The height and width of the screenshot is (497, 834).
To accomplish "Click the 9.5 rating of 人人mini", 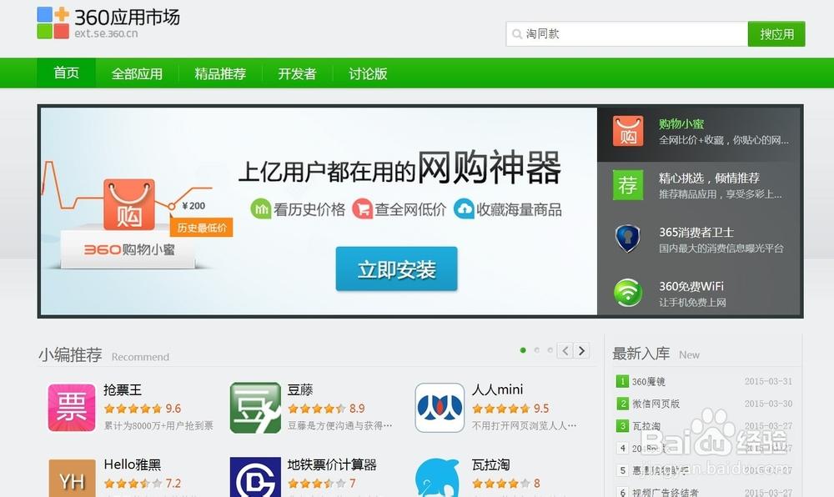I will point(541,409).
